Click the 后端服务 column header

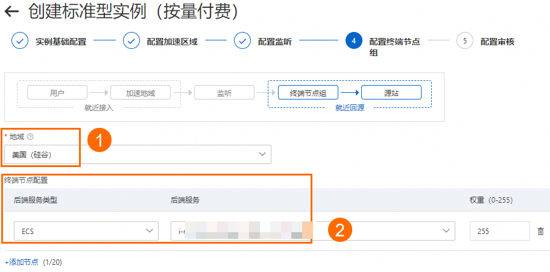pos(185,200)
